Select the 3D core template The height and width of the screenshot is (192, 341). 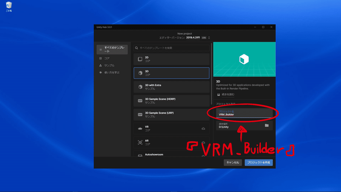point(171,73)
